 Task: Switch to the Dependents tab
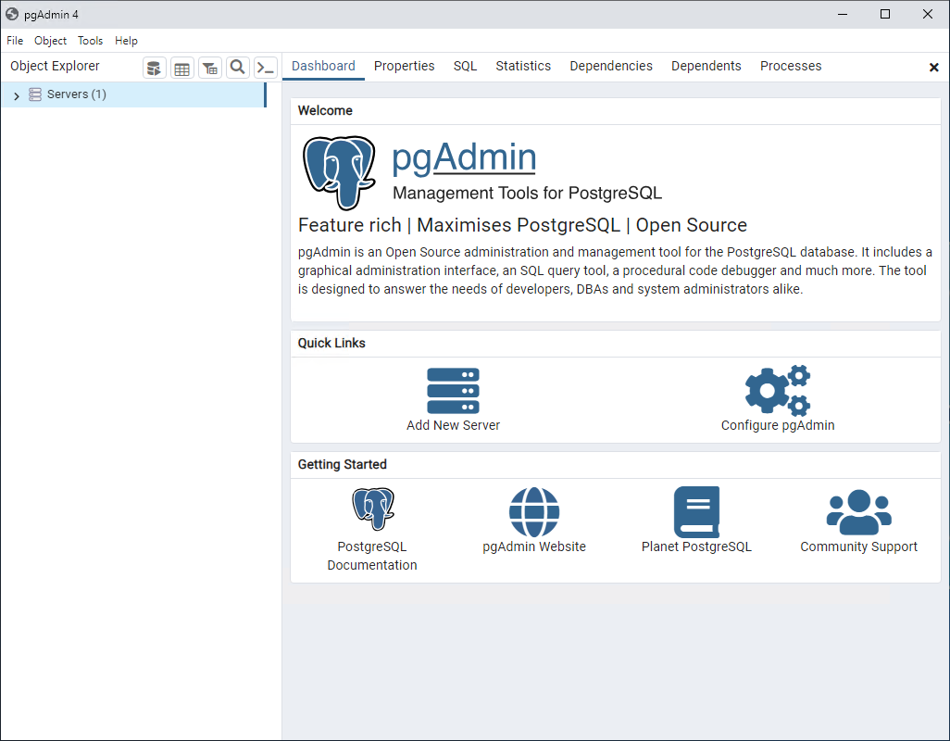click(x=706, y=66)
